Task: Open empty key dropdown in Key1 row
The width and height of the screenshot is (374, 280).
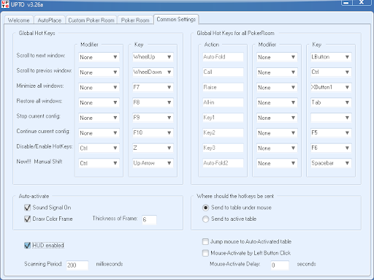Action: point(331,118)
